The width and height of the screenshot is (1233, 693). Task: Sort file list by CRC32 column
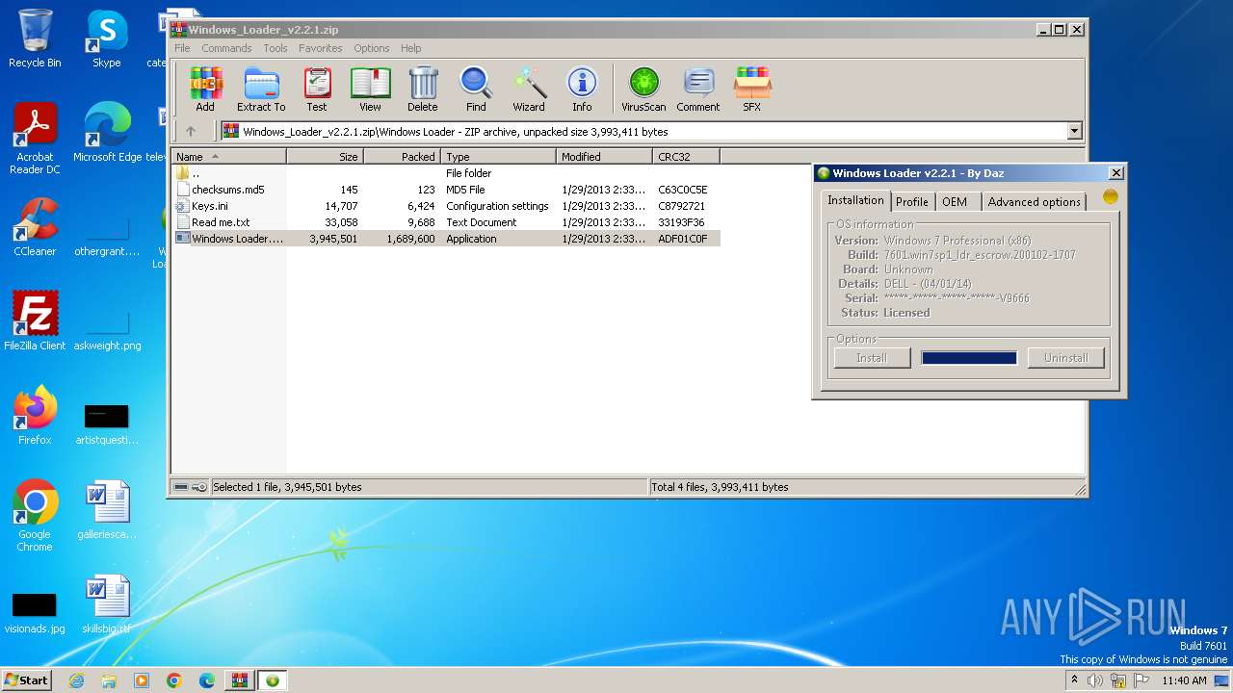(x=686, y=157)
